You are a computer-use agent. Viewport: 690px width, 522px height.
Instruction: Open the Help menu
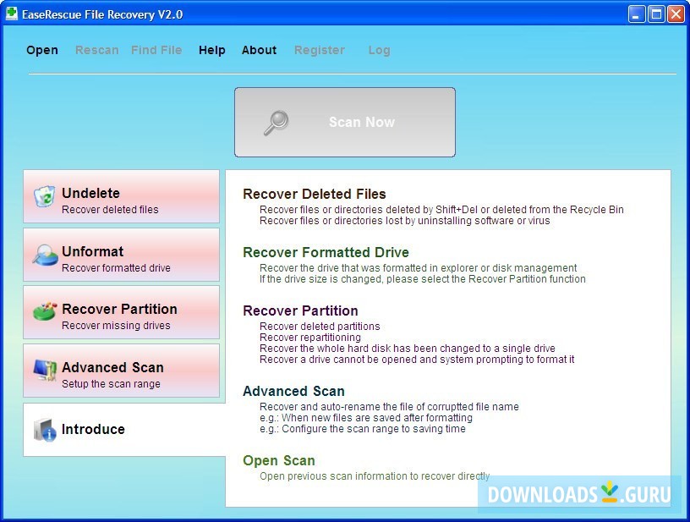click(212, 50)
